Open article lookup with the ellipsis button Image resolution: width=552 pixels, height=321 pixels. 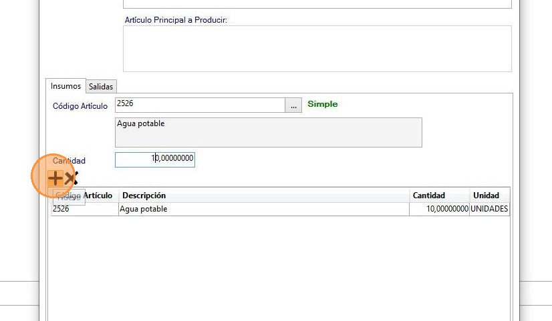(x=293, y=105)
